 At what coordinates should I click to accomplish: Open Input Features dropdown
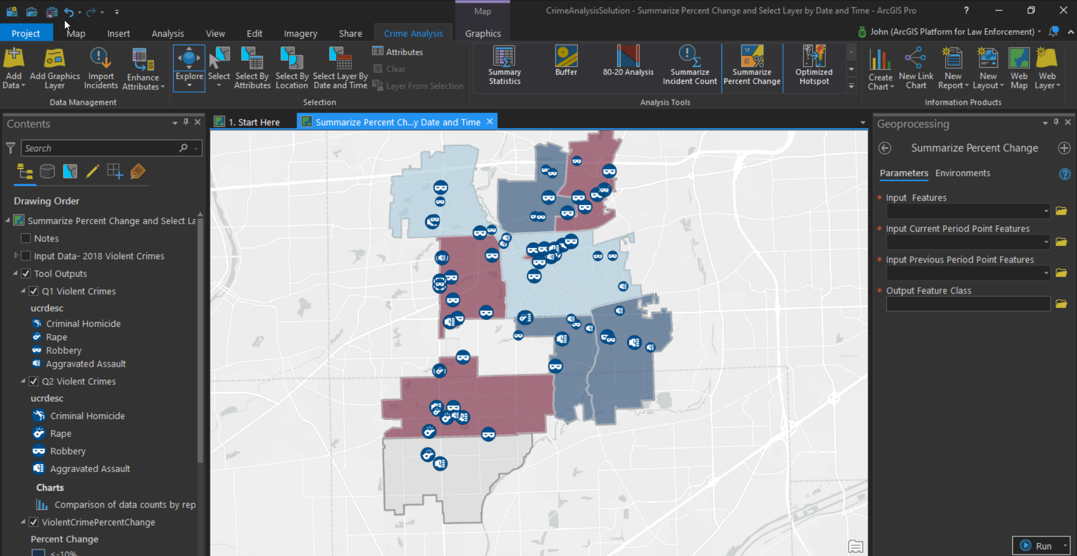(1046, 211)
